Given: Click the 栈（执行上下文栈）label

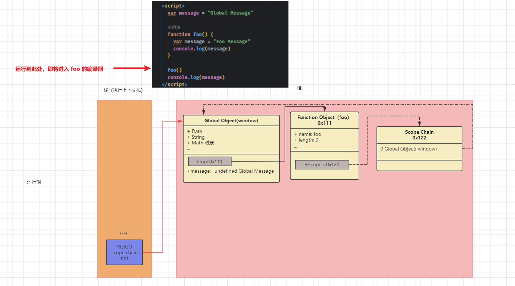Looking at the screenshot, I should (x=123, y=90).
